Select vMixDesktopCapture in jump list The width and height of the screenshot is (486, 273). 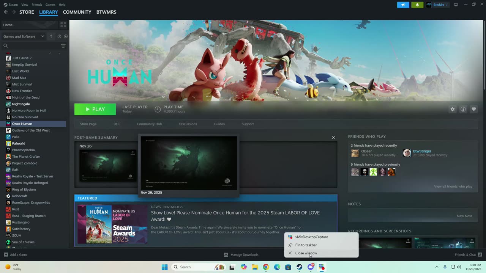tap(321, 237)
